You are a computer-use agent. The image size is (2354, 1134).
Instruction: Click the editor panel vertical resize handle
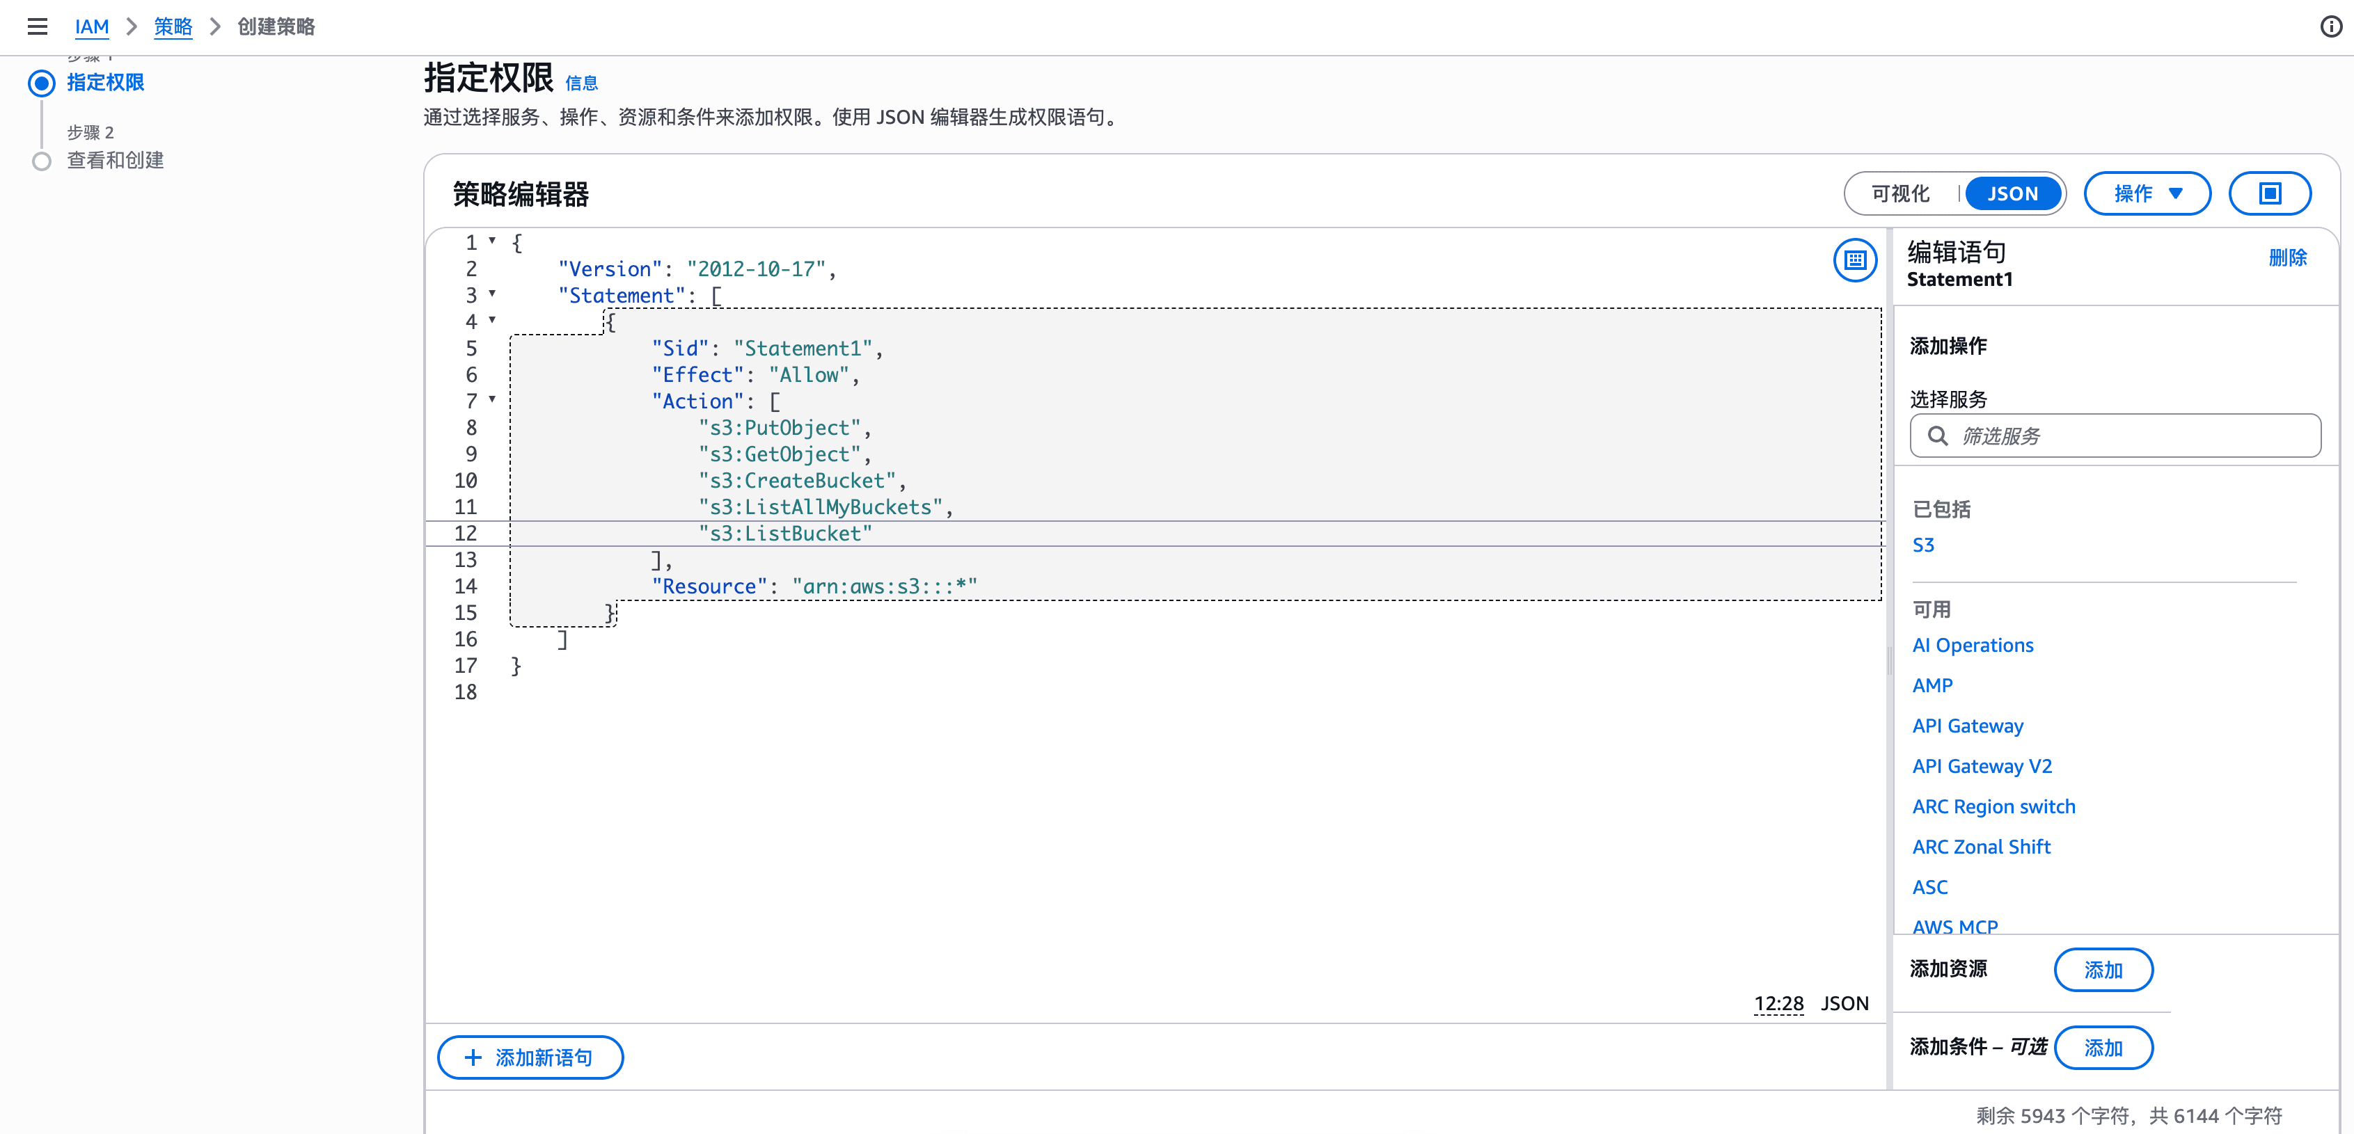click(x=1889, y=660)
